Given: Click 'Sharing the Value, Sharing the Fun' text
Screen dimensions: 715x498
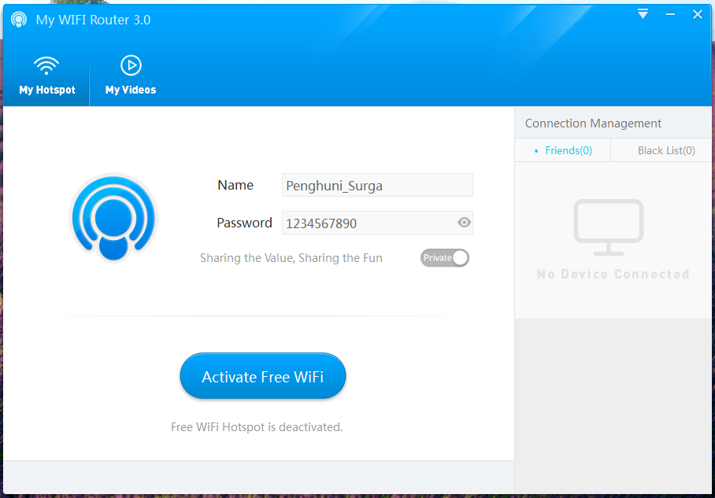Looking at the screenshot, I should click(291, 258).
